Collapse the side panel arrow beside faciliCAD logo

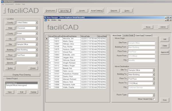coord(4,11)
